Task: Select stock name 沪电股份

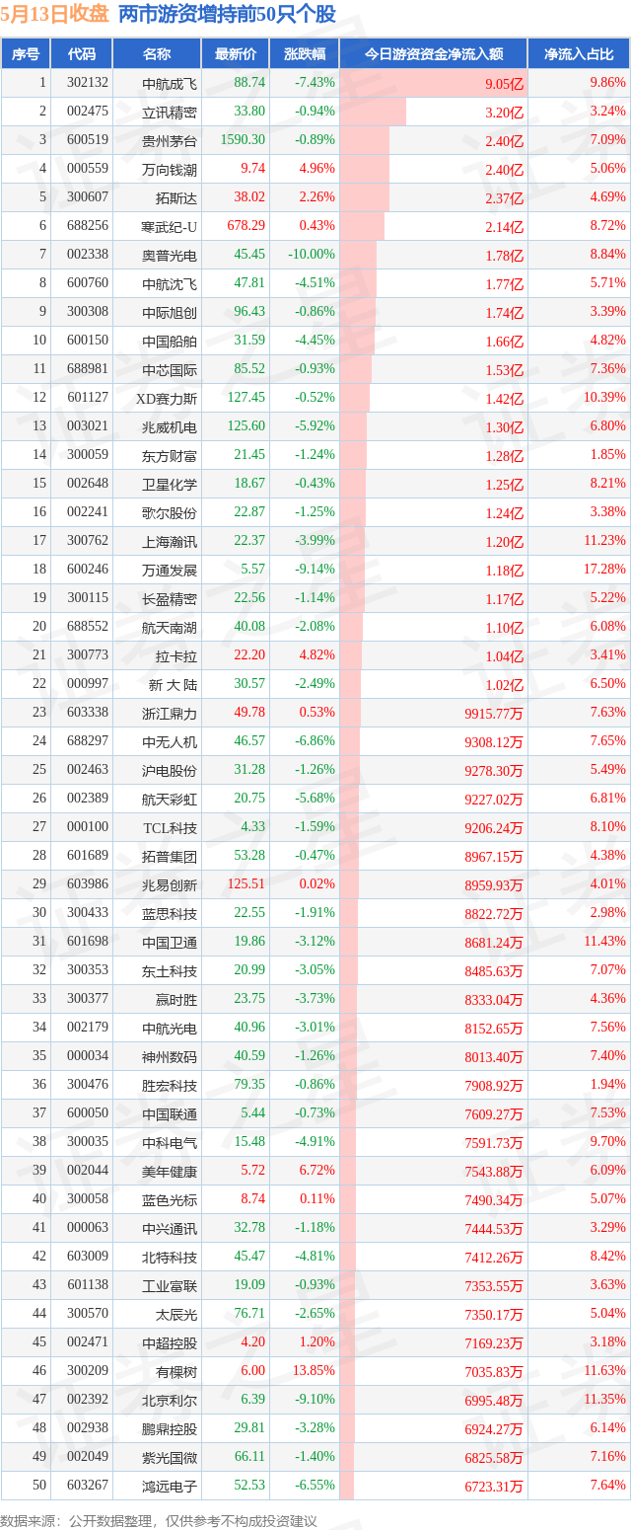Action: click(x=170, y=771)
